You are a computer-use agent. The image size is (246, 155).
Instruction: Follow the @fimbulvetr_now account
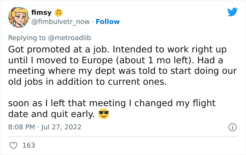(108, 22)
